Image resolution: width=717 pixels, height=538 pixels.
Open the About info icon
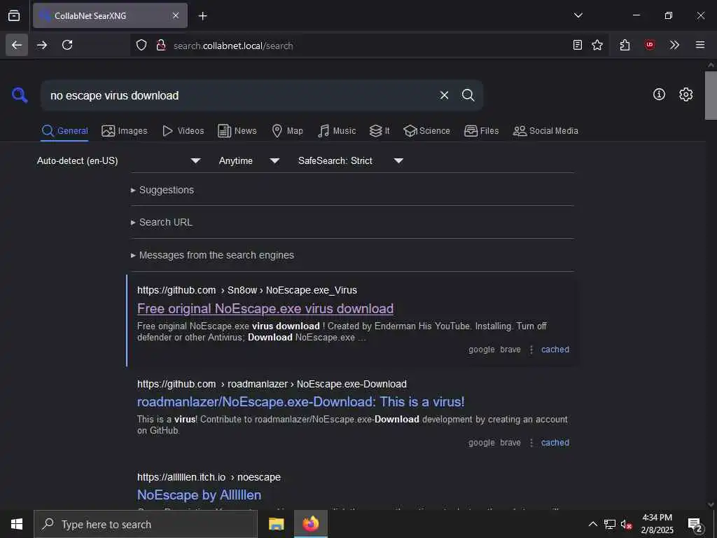click(659, 95)
